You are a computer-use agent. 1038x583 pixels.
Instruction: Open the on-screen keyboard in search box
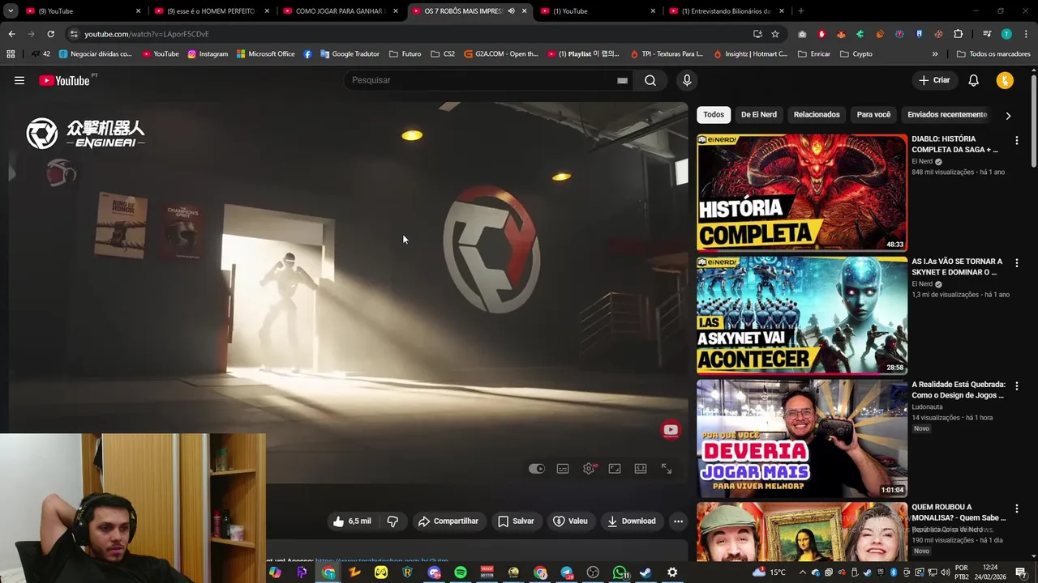[x=622, y=80]
